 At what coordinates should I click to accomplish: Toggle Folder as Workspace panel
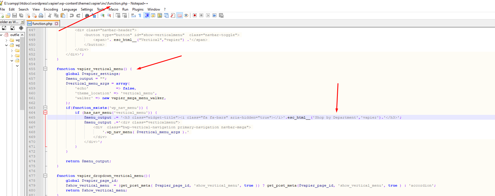click(x=179, y=15)
